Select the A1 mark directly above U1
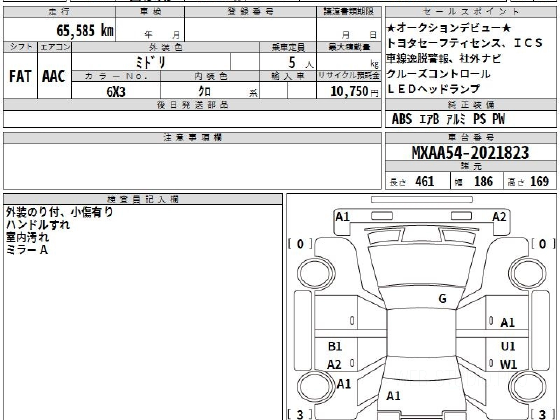This screenshot has width=560, height=420. tap(507, 322)
